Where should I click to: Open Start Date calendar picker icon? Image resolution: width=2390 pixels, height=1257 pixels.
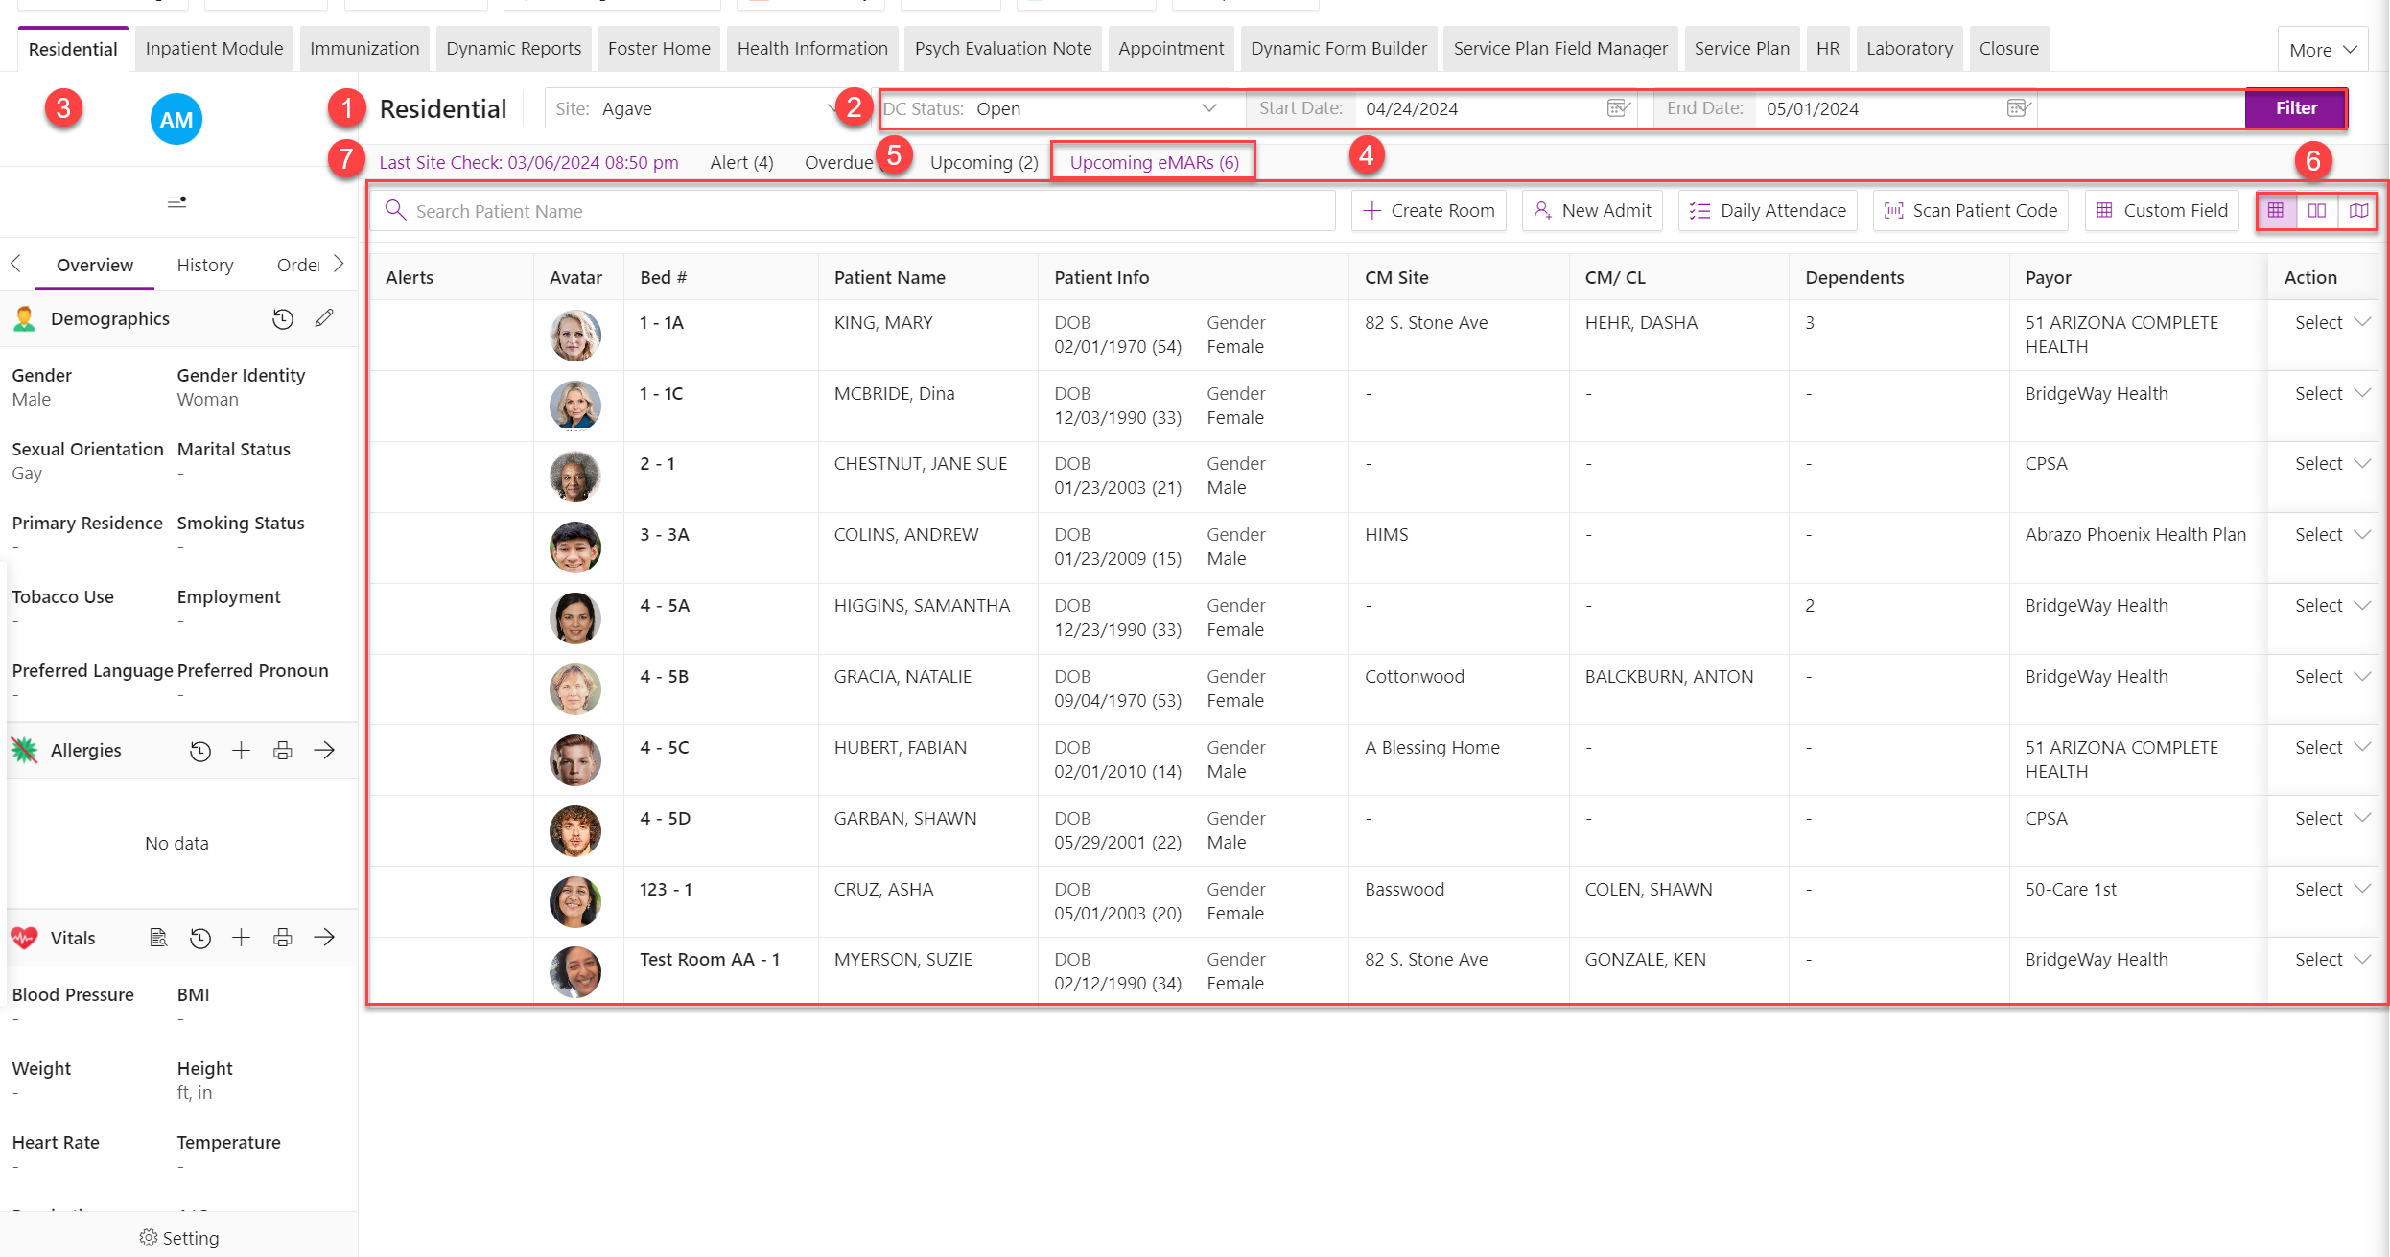pyautogui.click(x=1619, y=108)
